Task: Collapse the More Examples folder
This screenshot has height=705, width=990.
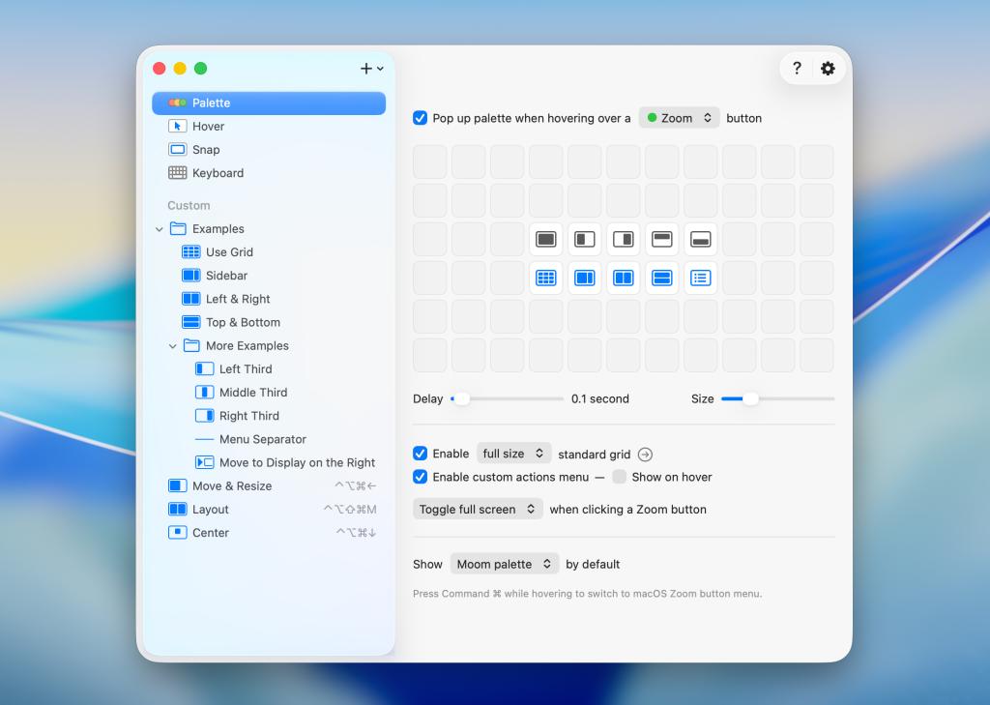Action: click(173, 346)
